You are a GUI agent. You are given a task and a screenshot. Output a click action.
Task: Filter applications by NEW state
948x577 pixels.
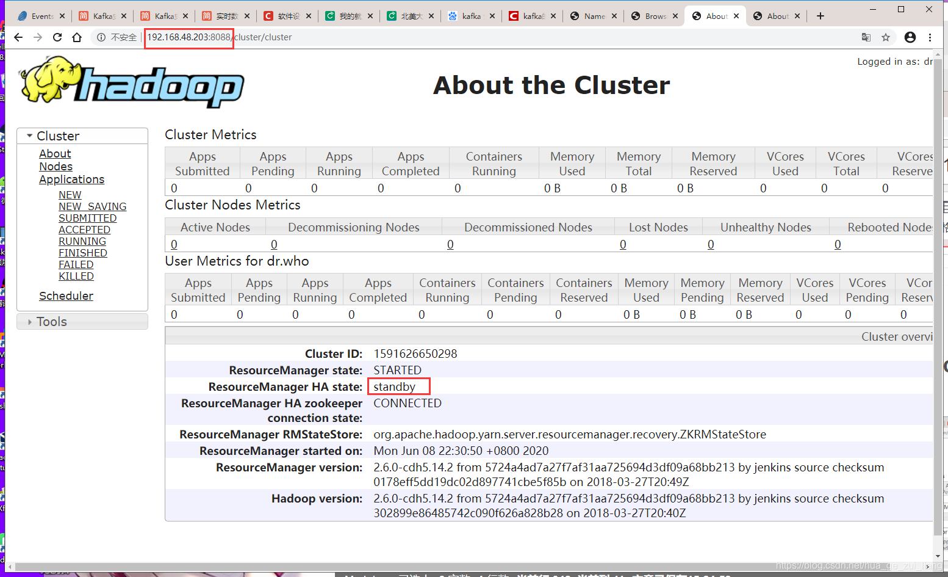click(70, 195)
